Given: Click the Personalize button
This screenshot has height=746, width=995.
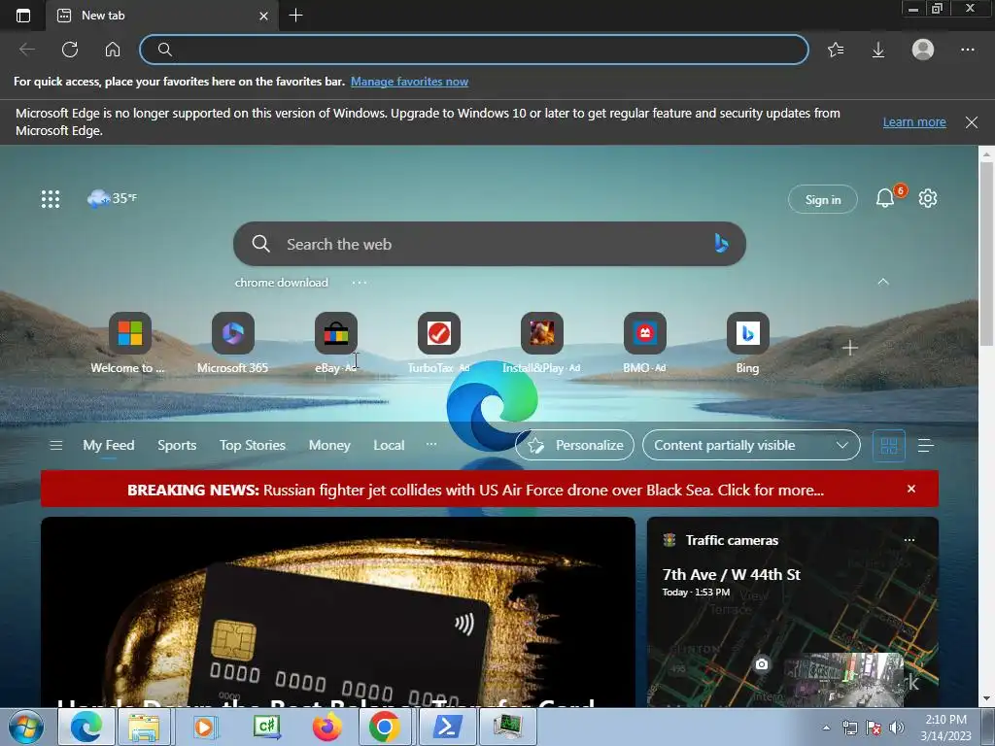Looking at the screenshot, I should pyautogui.click(x=575, y=445).
